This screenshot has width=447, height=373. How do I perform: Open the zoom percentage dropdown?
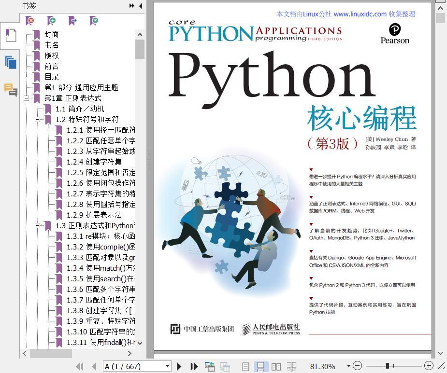pos(348,366)
